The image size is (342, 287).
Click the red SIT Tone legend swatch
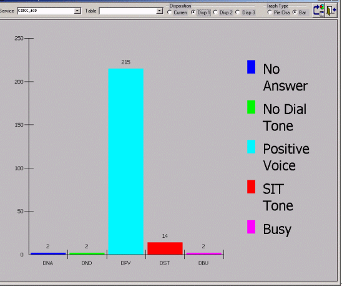point(252,187)
